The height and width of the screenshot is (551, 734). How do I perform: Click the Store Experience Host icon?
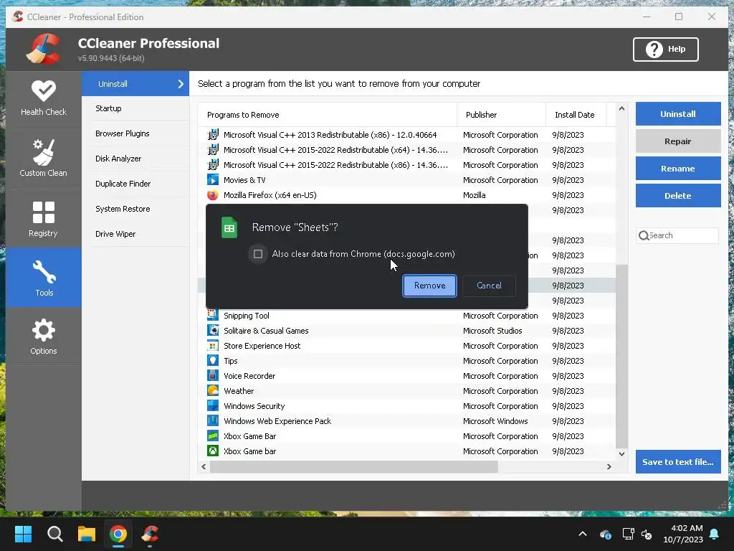(x=213, y=346)
